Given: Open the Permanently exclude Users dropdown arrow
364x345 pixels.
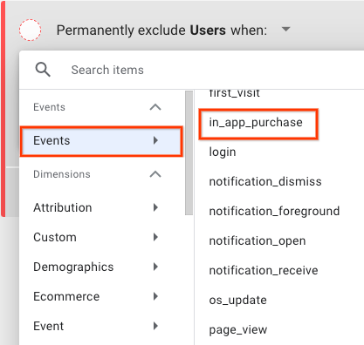Looking at the screenshot, I should click(x=286, y=29).
